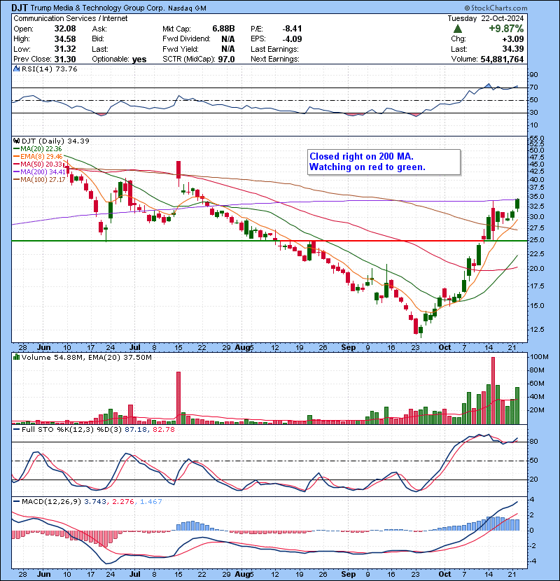Click the RSI(14) 73.76 indicator label
The width and height of the screenshot is (560, 581).
pyautogui.click(x=49, y=69)
